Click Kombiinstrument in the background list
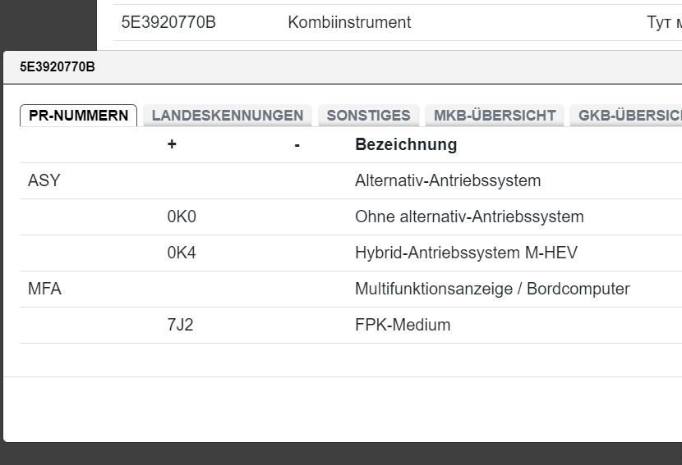 click(349, 23)
